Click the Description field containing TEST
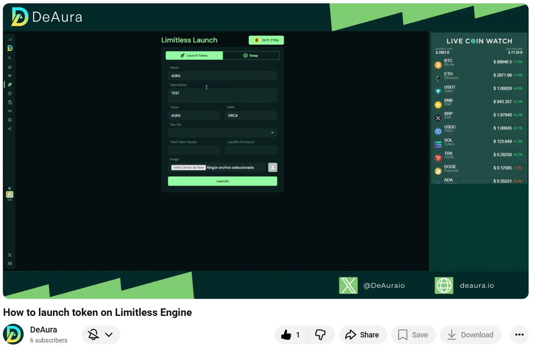The image size is (534, 347). pos(222,95)
